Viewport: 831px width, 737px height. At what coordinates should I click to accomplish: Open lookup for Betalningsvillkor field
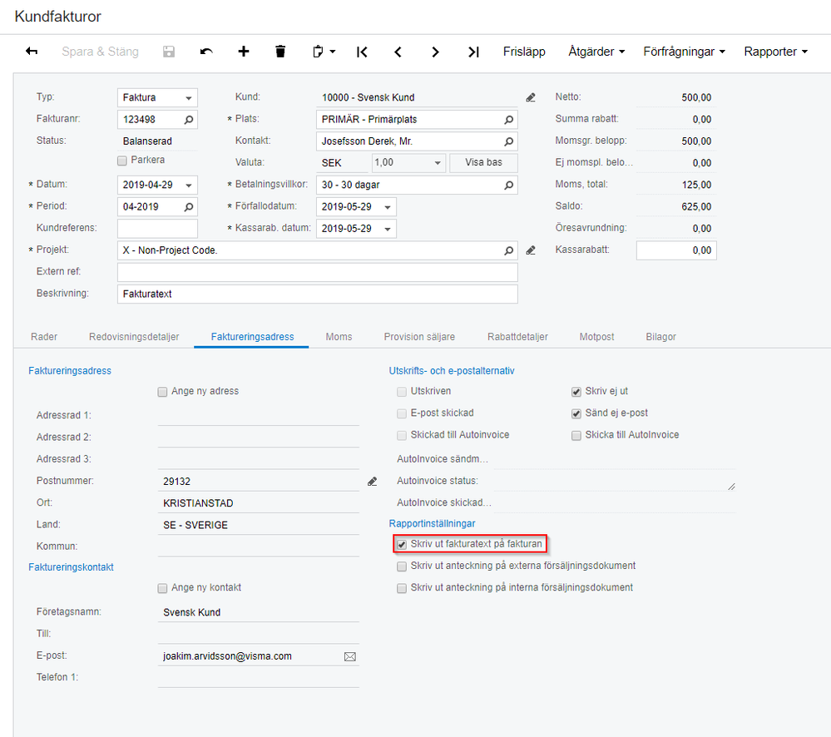[509, 185]
